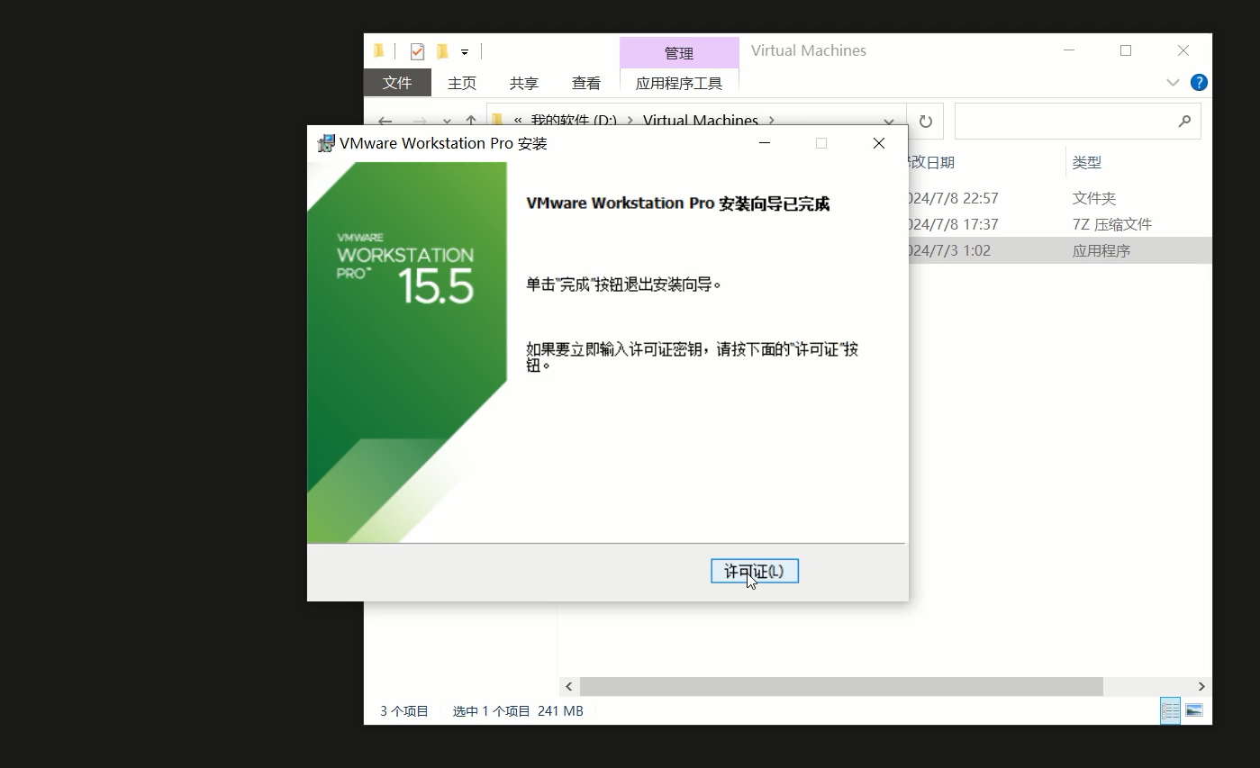This screenshot has width=1260, height=768.
Task: Click the folder icon in Explorer's title bar
Action: (x=379, y=51)
